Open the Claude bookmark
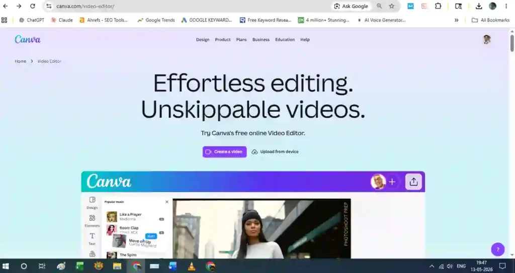 (62, 20)
